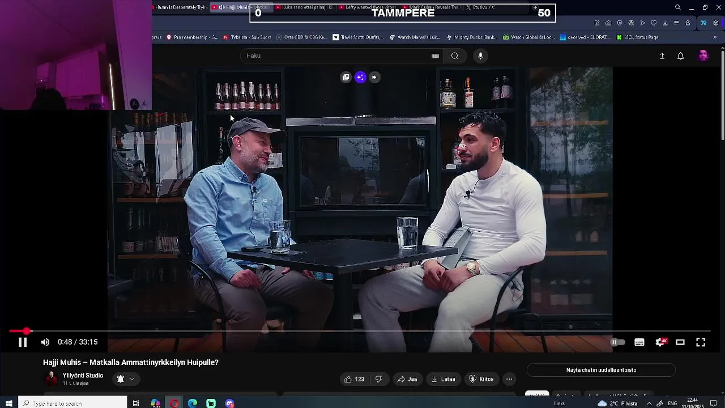Switch to Lefty wanted those shoes tab
Viewport: 725px width, 408px height.
point(367,7)
